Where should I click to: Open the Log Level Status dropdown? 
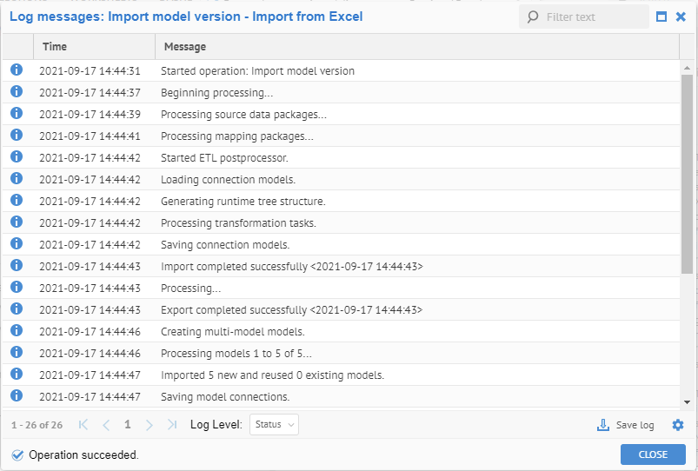click(275, 425)
